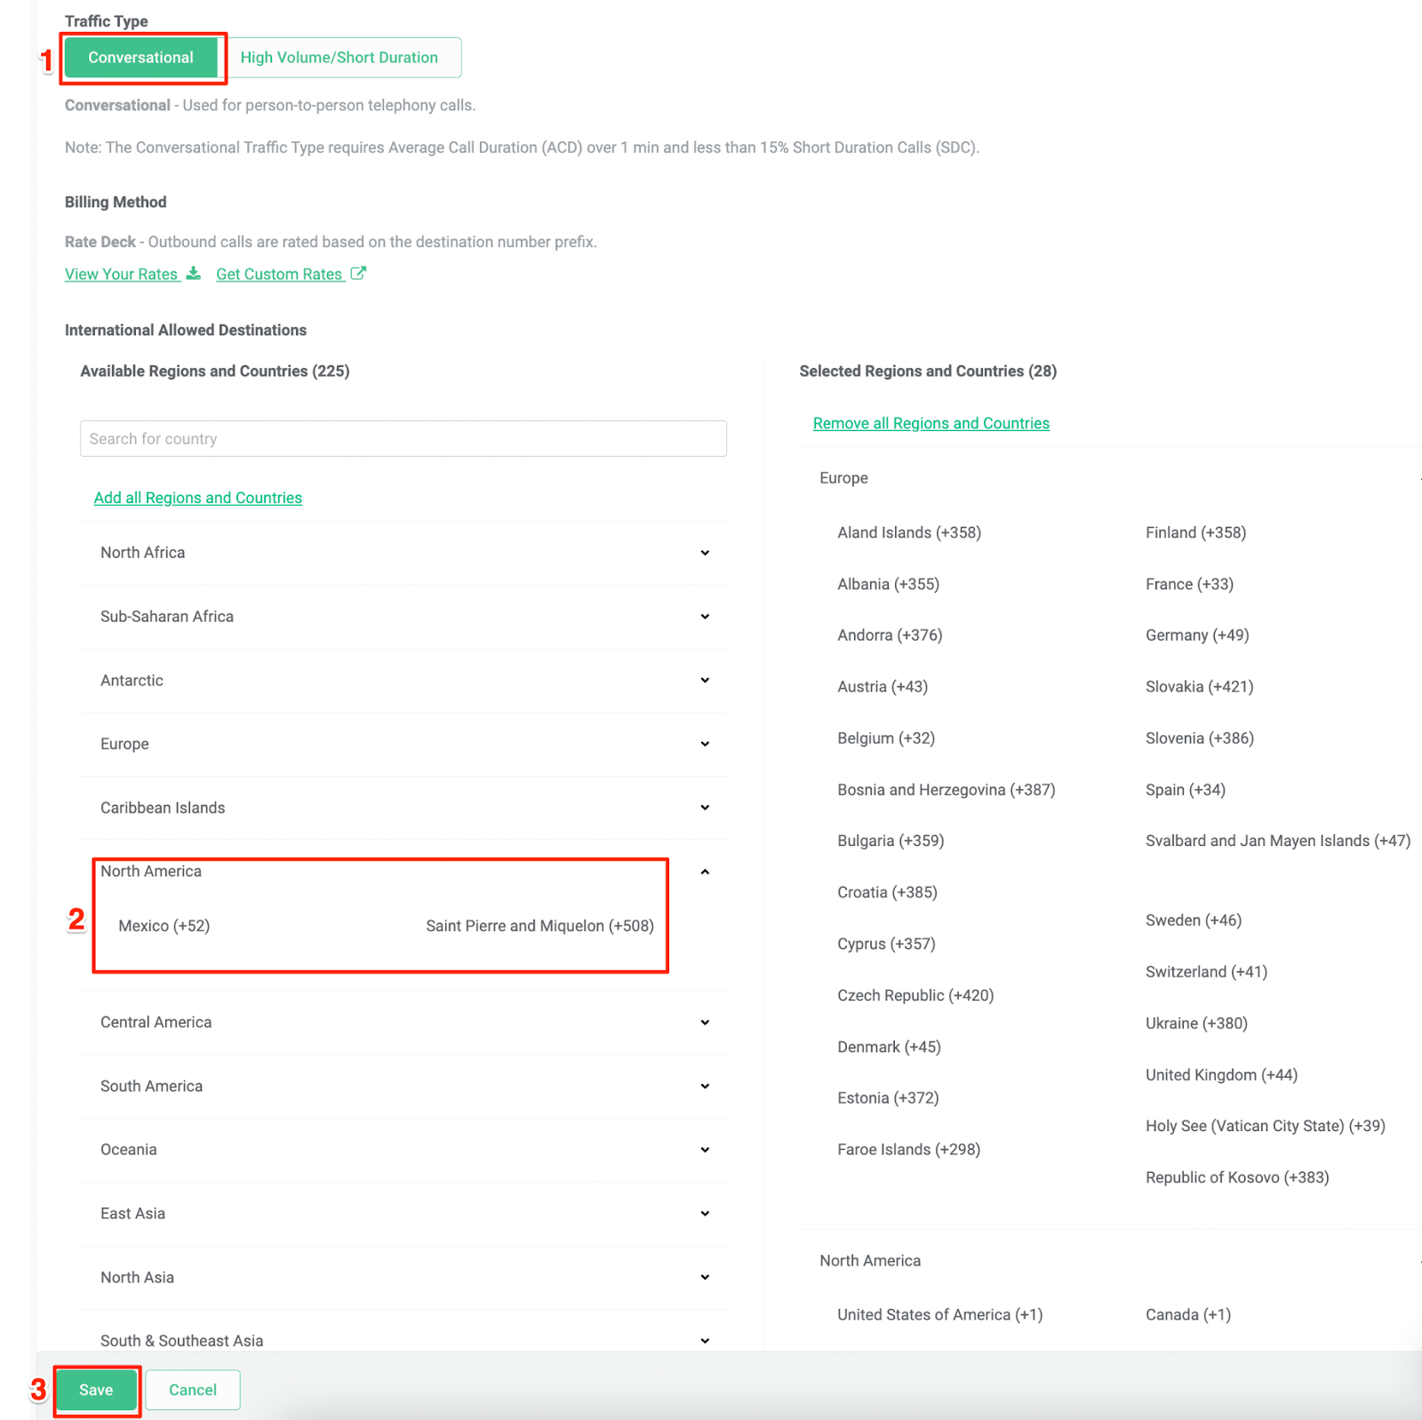1422x1420 pixels.
Task: Click the external link icon beside Get Custom Rates
Action: (358, 274)
